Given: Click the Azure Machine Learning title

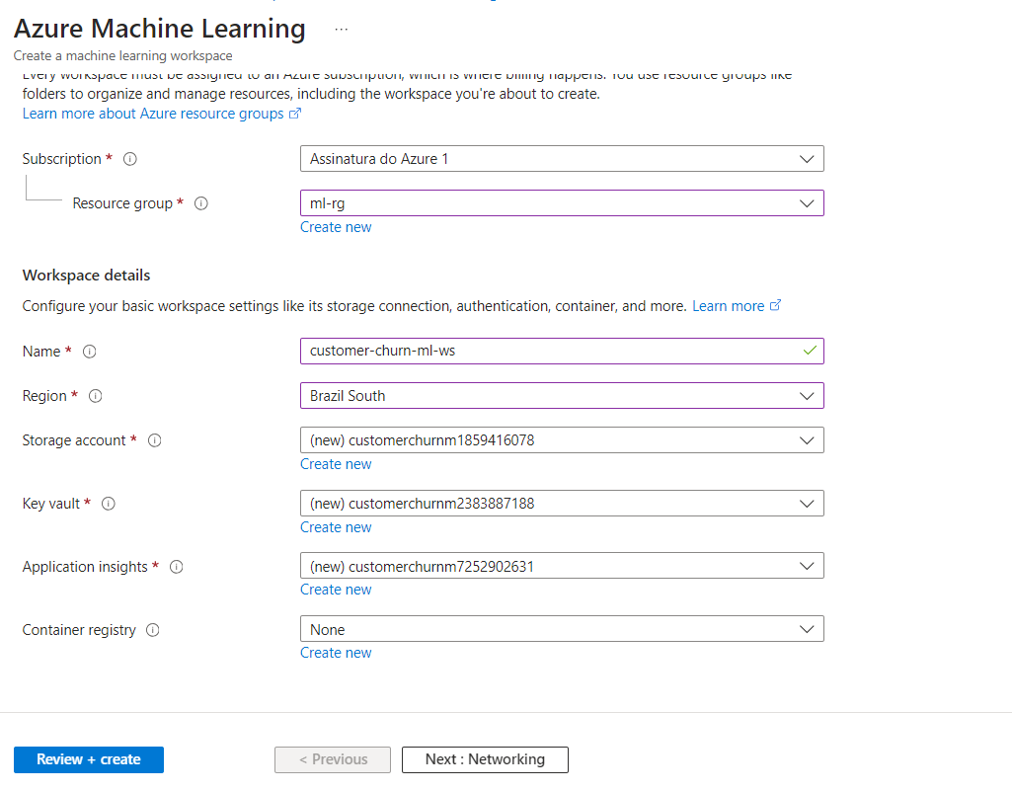Looking at the screenshot, I should click(x=159, y=29).
